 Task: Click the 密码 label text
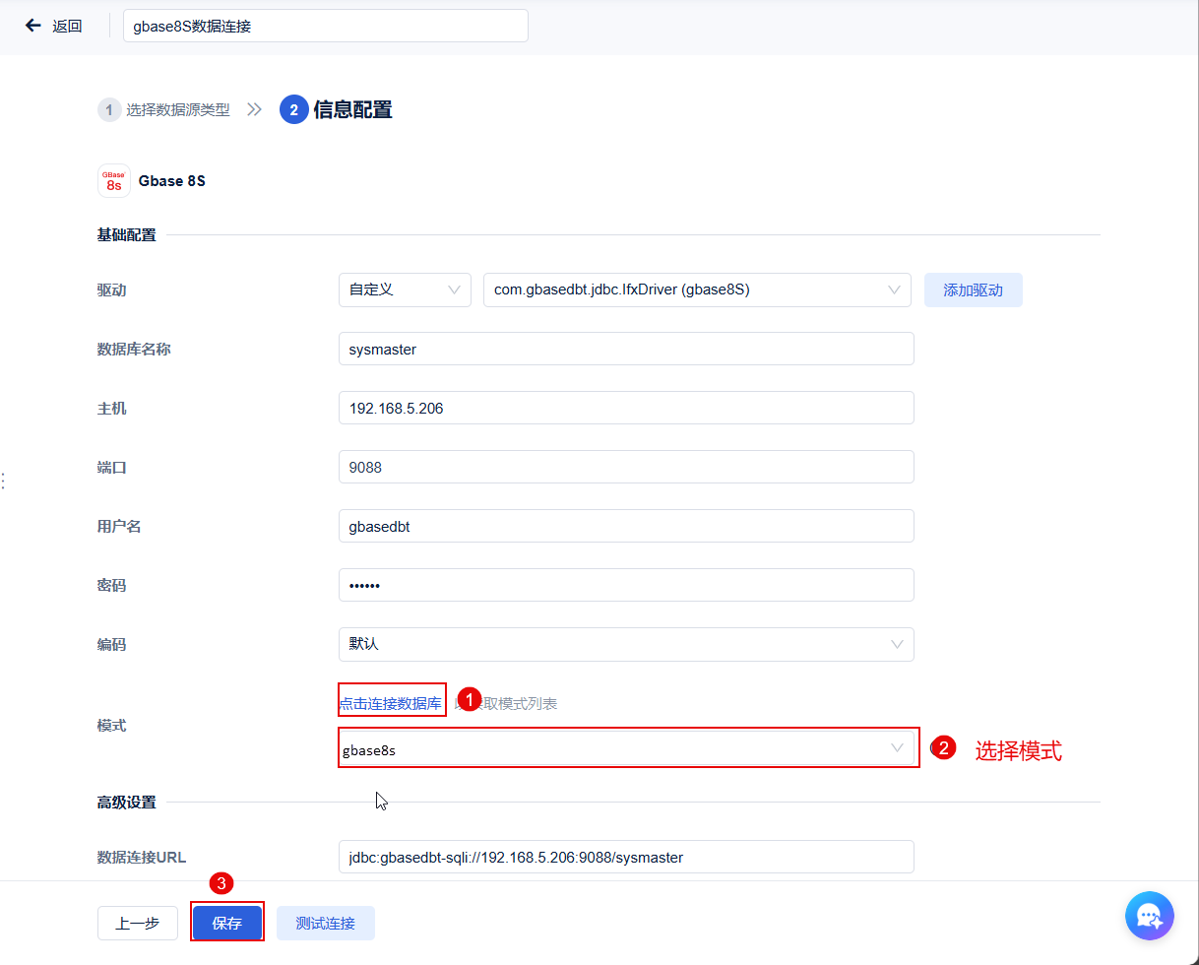(x=112, y=585)
